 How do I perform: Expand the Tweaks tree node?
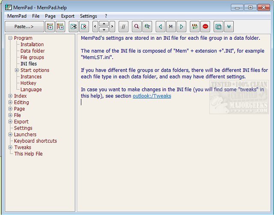coord(10,147)
